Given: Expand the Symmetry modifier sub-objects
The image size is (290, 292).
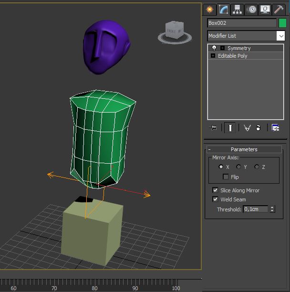Looking at the screenshot, I should [x=222, y=48].
